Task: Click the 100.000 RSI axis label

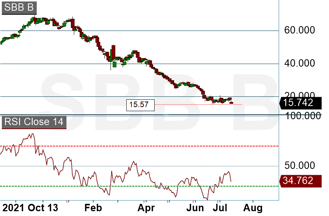Action: coord(303,116)
